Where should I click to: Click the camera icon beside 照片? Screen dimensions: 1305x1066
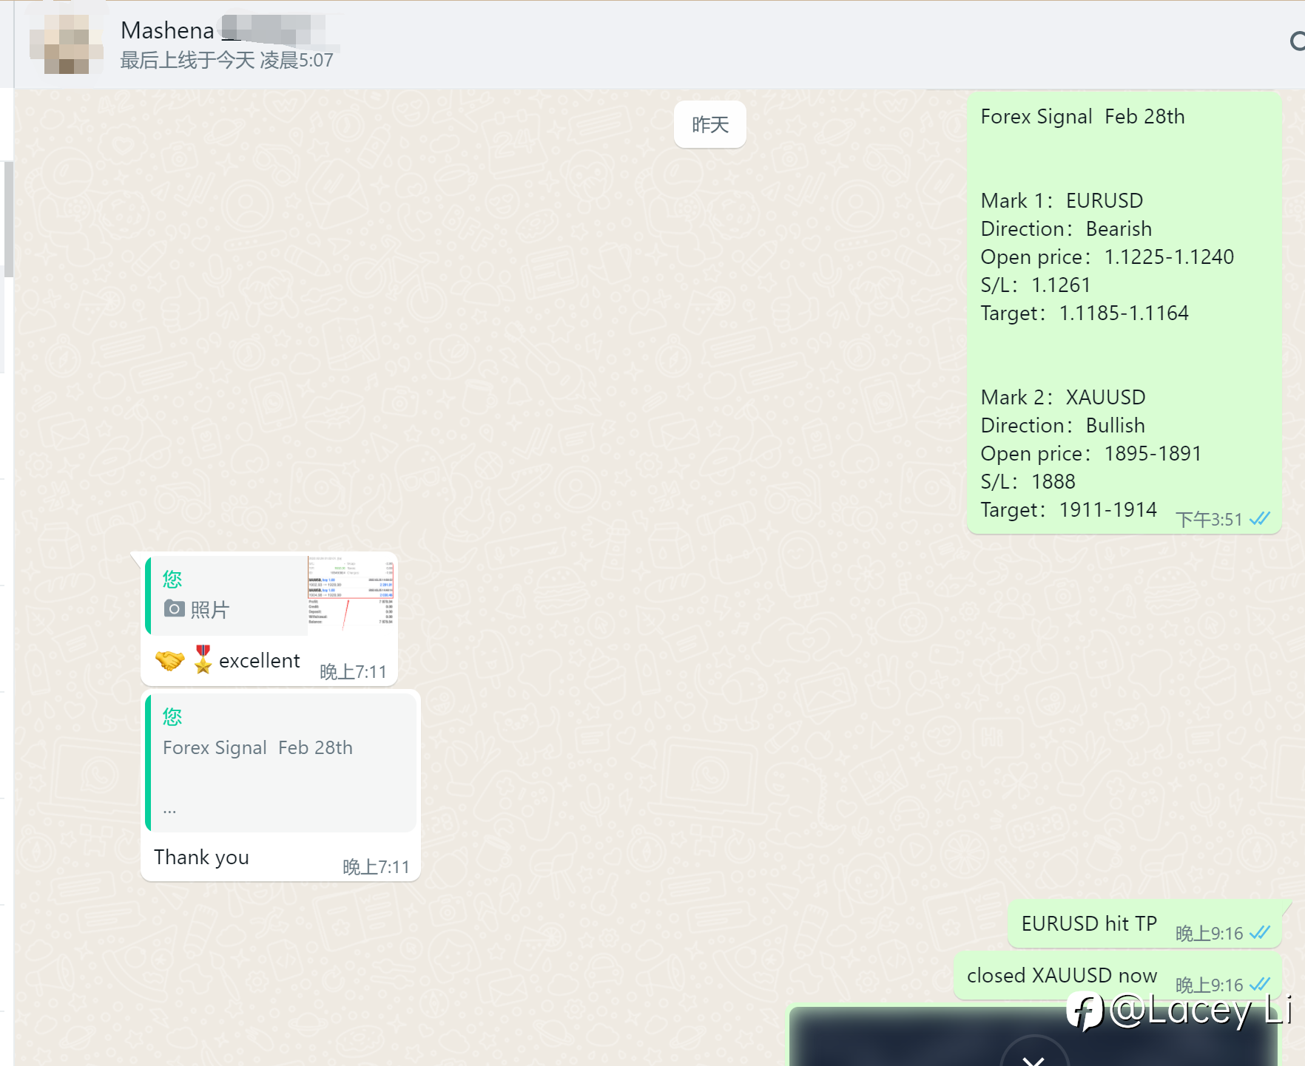[174, 608]
